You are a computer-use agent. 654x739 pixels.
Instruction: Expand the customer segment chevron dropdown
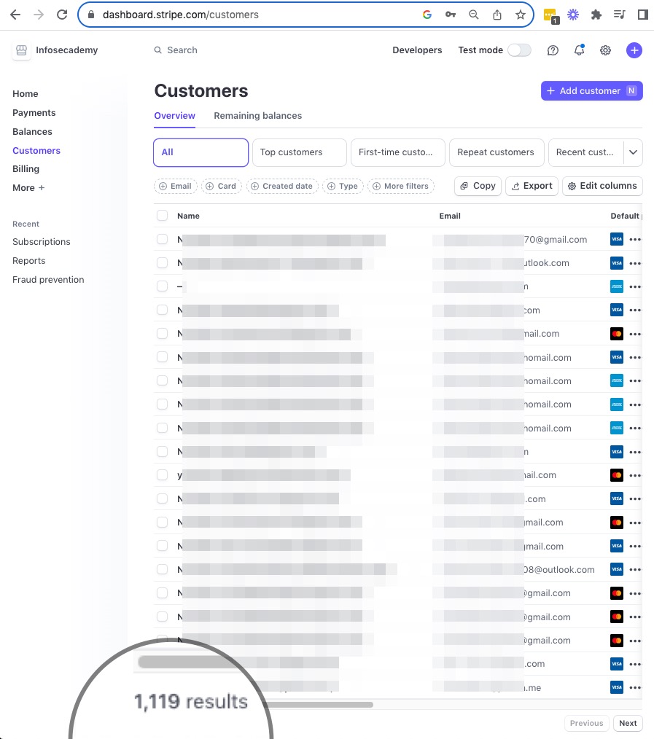click(633, 152)
